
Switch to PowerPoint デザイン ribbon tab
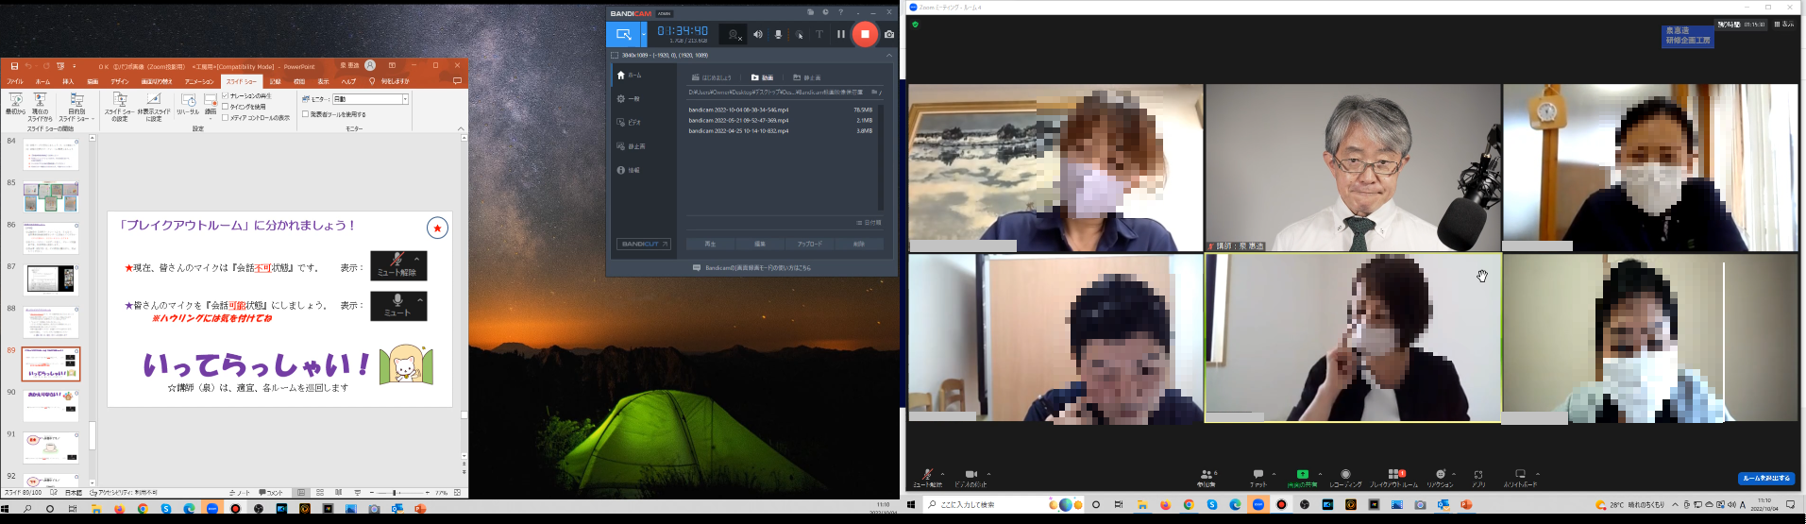coord(120,81)
